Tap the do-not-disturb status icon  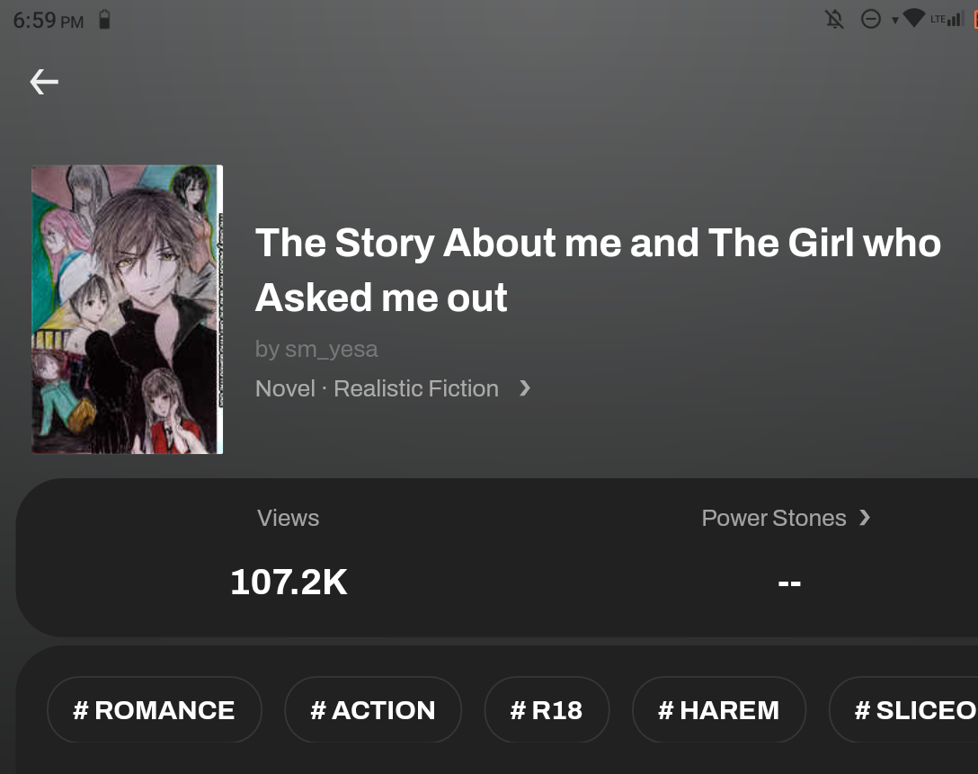tap(870, 19)
